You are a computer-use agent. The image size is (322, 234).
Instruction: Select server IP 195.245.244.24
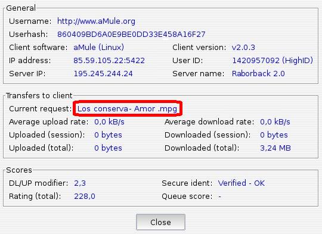tap(103, 74)
